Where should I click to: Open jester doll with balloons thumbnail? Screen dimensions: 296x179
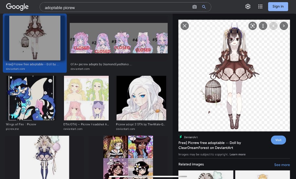coord(44,157)
